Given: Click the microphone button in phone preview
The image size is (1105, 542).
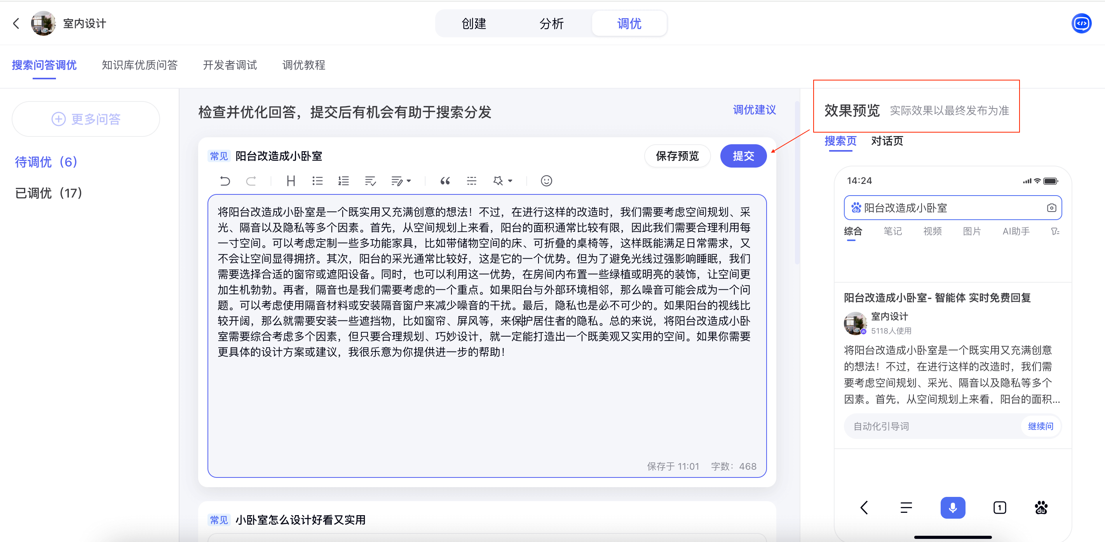Looking at the screenshot, I should (x=952, y=508).
